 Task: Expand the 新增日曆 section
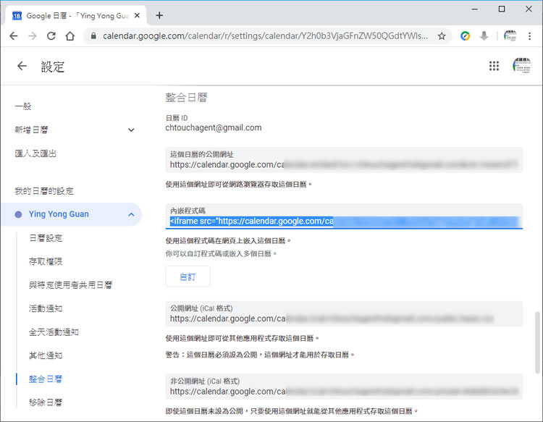click(131, 130)
